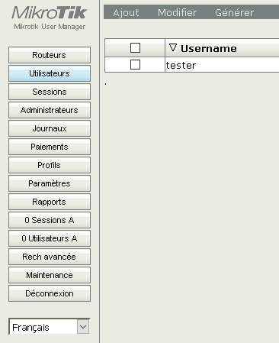Open the Profils section
Screen dimensions: 279x343
click(50, 165)
